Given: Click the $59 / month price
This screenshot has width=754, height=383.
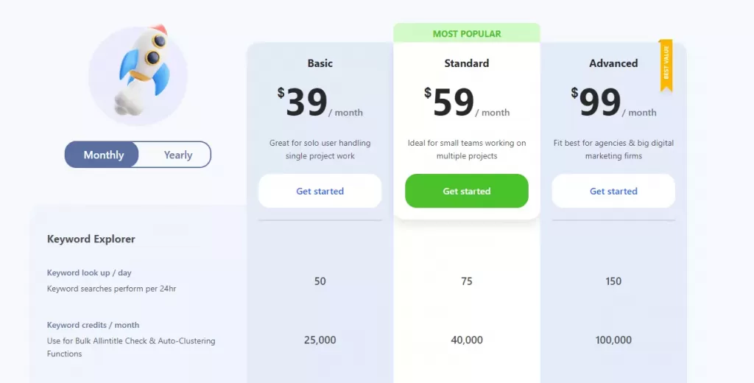Looking at the screenshot, I should pos(466,102).
